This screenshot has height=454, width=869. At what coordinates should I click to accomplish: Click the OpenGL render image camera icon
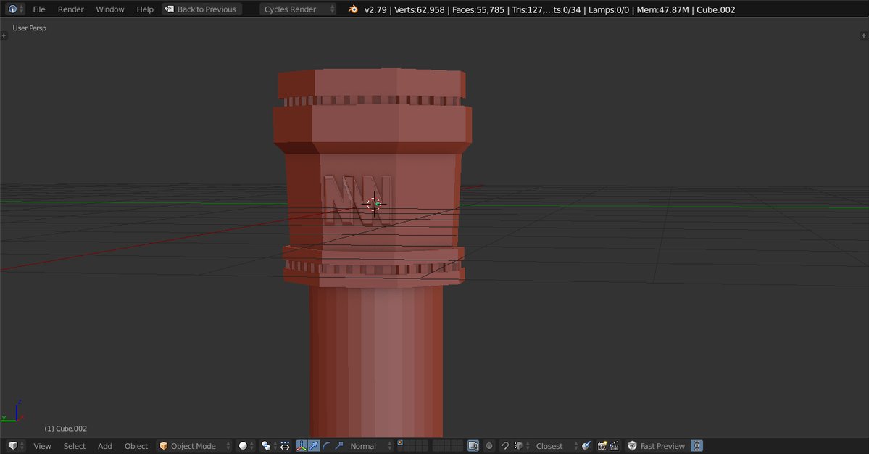pos(602,446)
